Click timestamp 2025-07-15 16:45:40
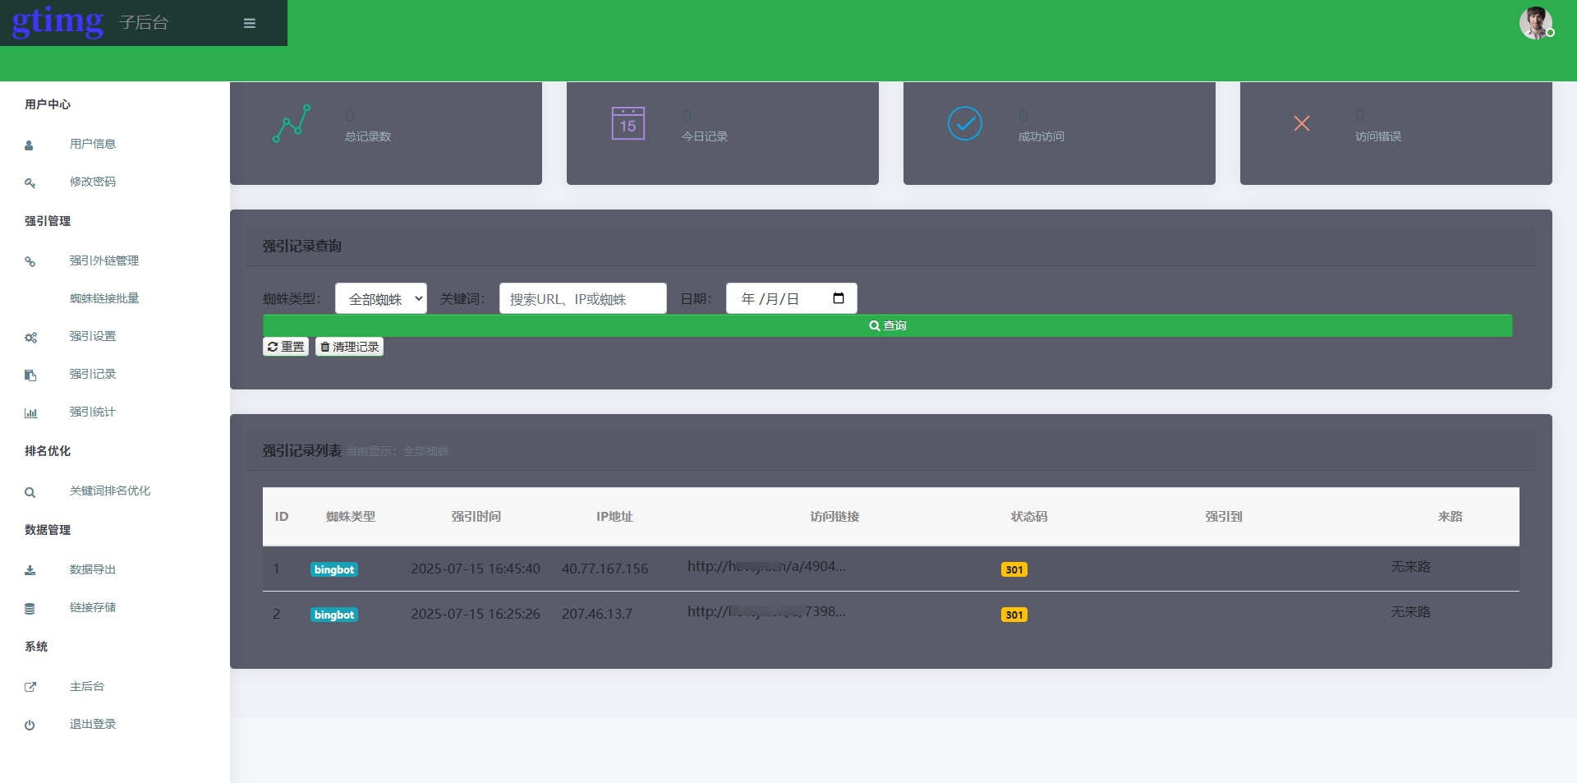The height and width of the screenshot is (783, 1577). (x=476, y=569)
